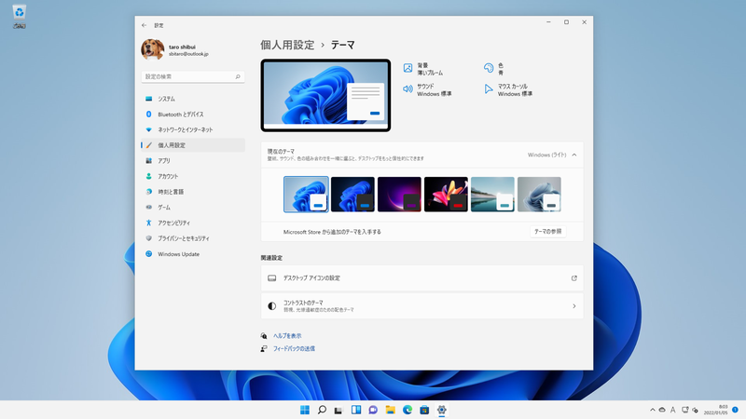Click the OneDrive cloud tray icon

click(662, 410)
